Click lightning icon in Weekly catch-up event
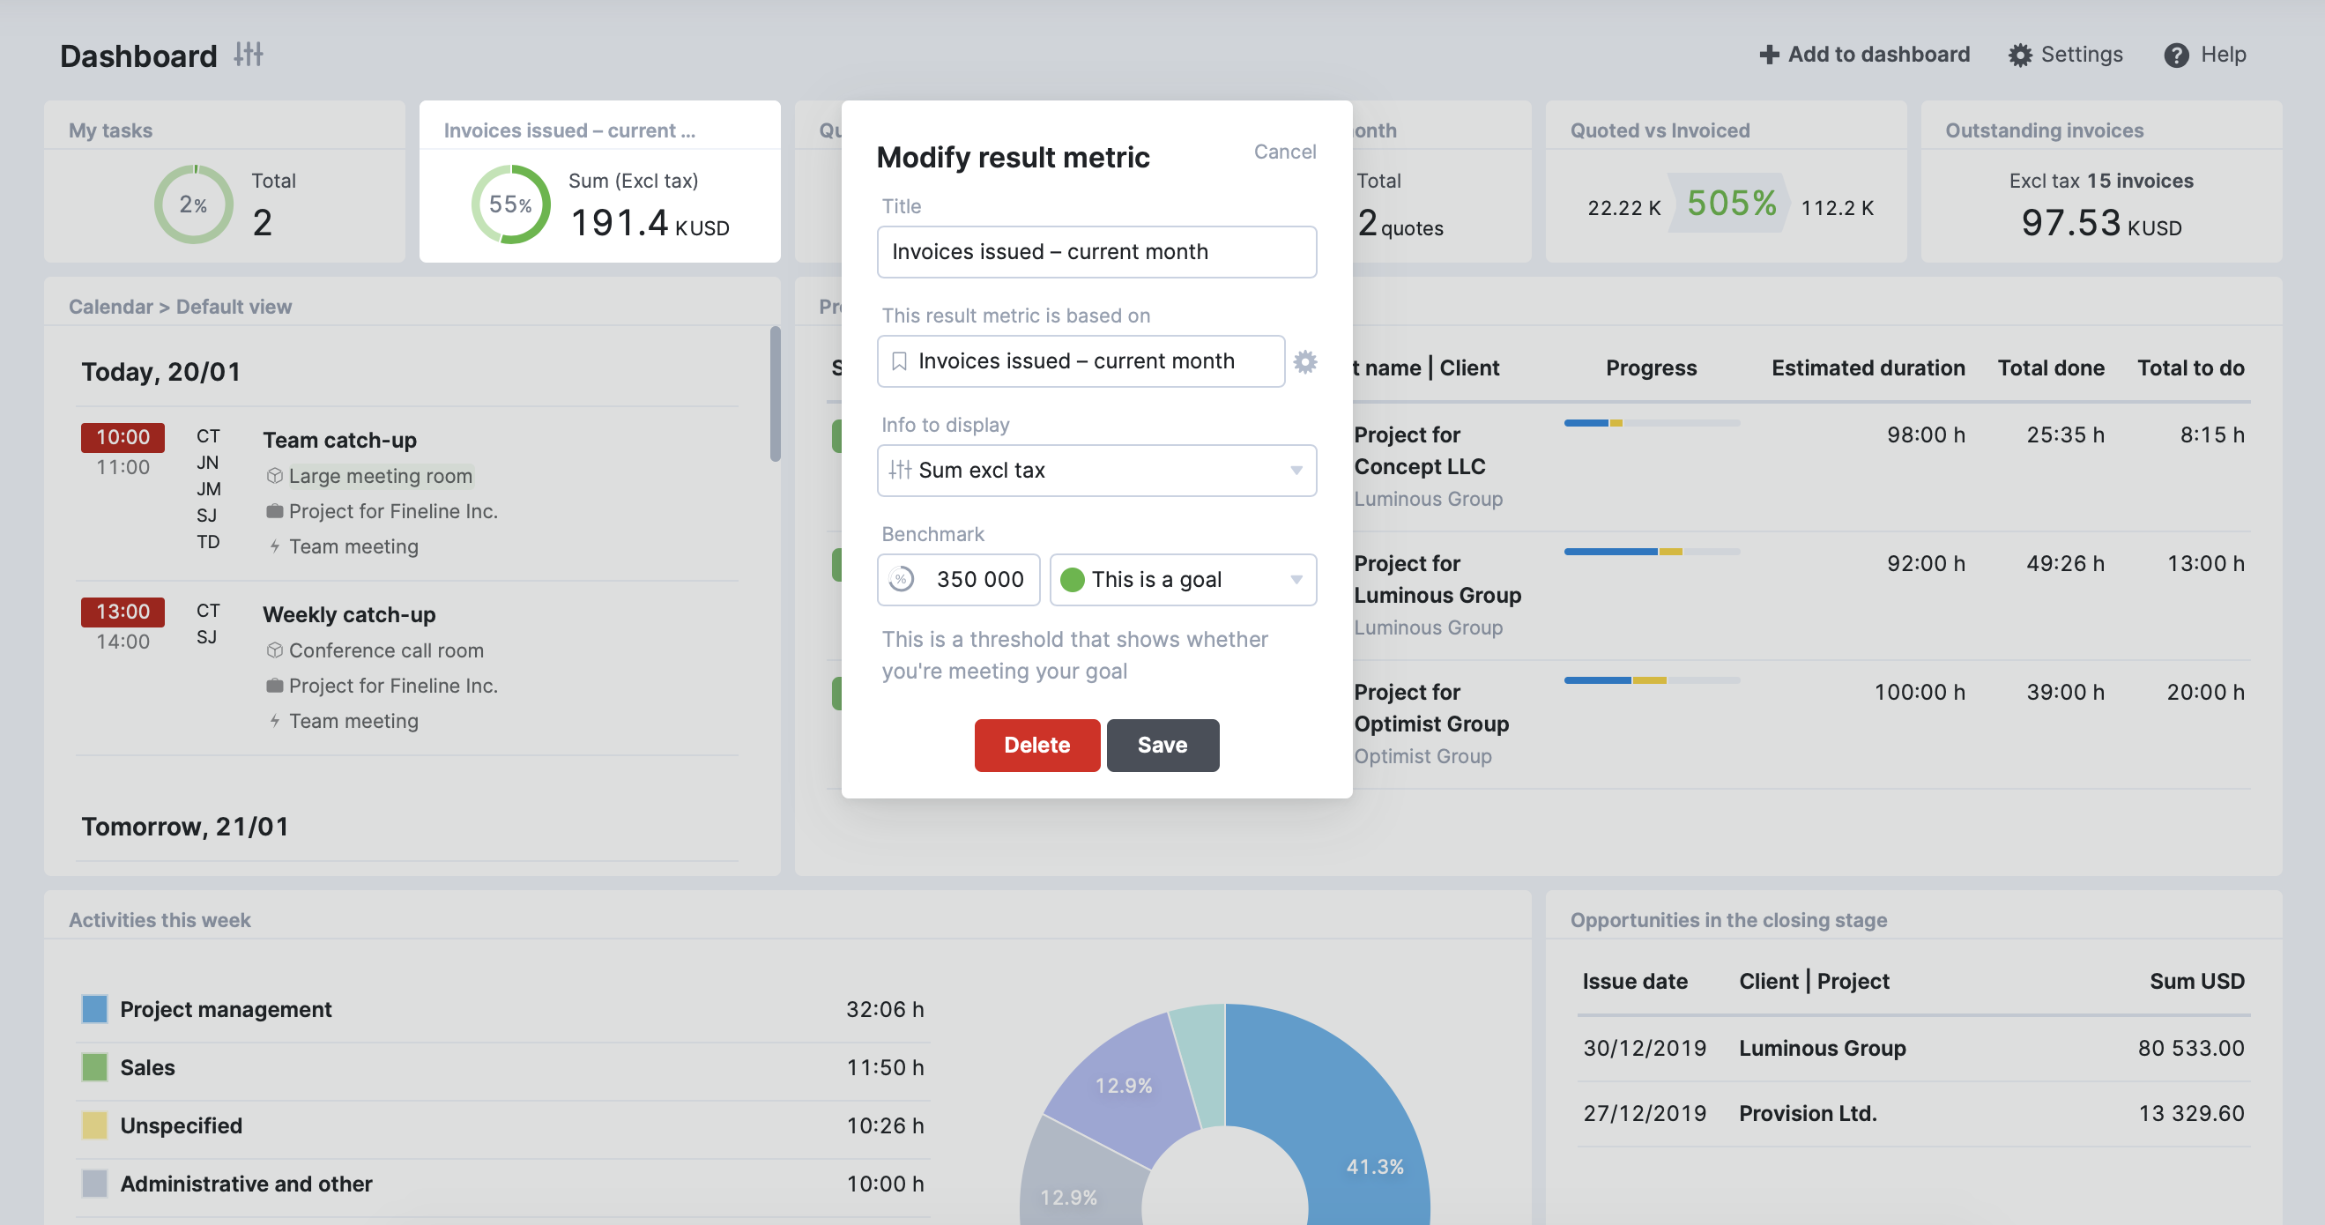The image size is (2325, 1225). (274, 720)
